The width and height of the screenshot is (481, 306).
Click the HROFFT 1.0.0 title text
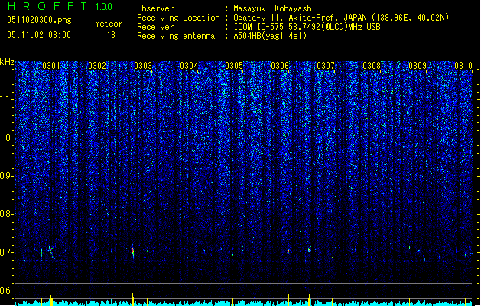60,6
